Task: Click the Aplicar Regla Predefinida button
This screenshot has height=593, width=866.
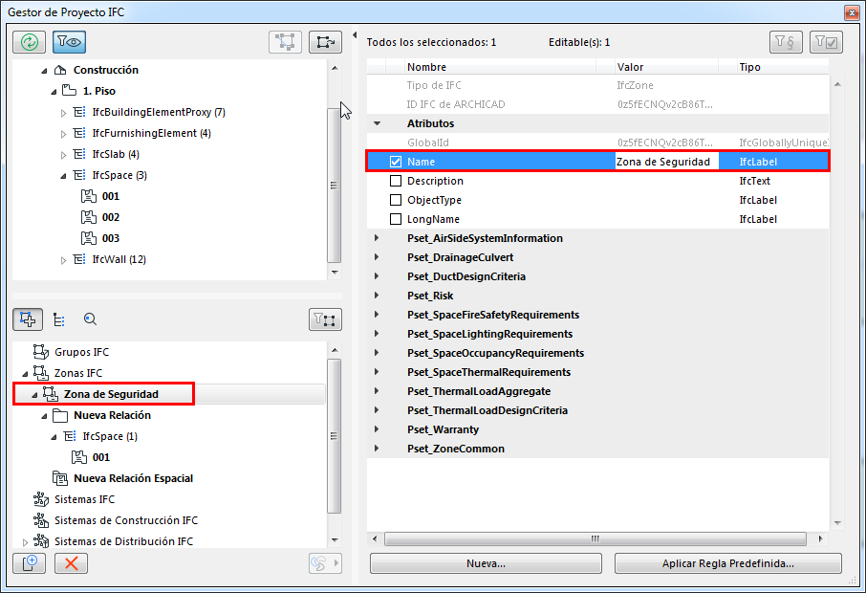Action: click(x=727, y=564)
